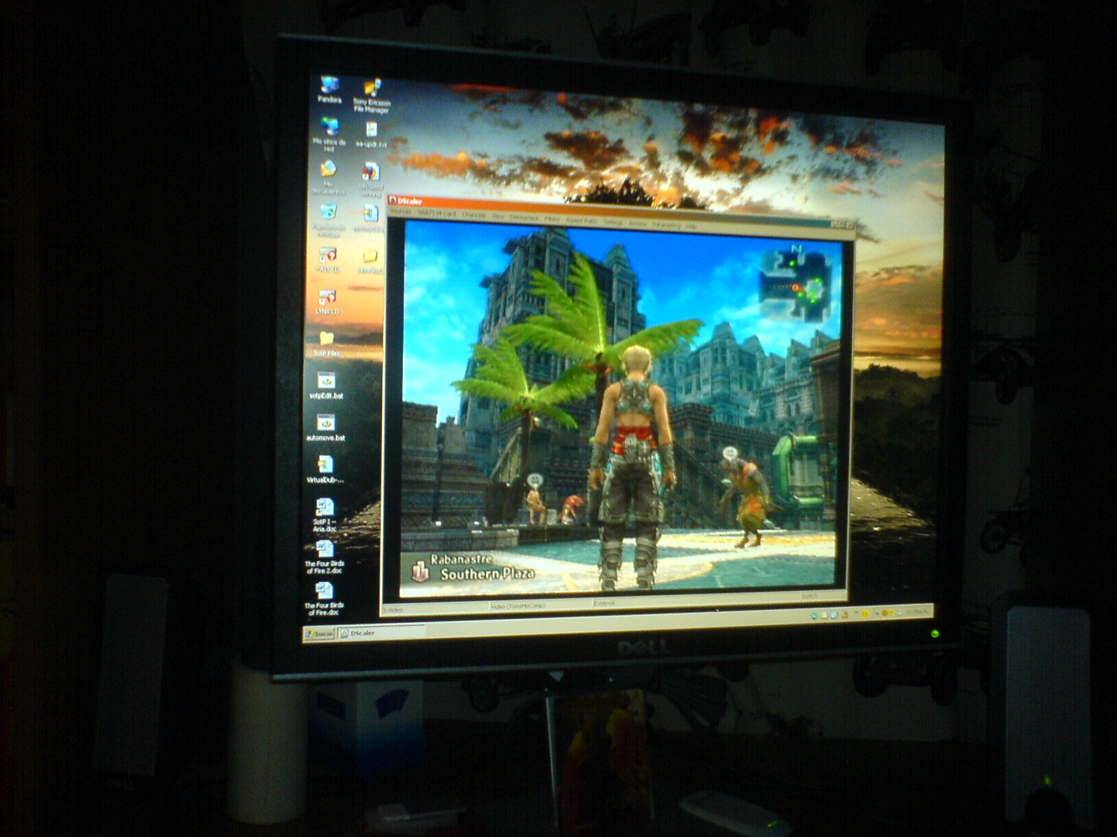The height and width of the screenshot is (837, 1117).
Task: Click the DScaler taskbar button
Action: click(380, 633)
